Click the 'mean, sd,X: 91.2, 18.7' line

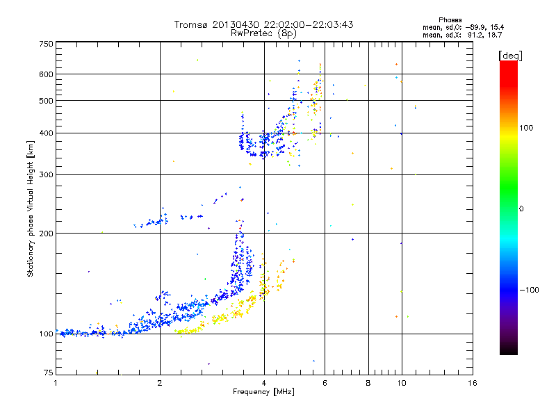tap(462, 35)
